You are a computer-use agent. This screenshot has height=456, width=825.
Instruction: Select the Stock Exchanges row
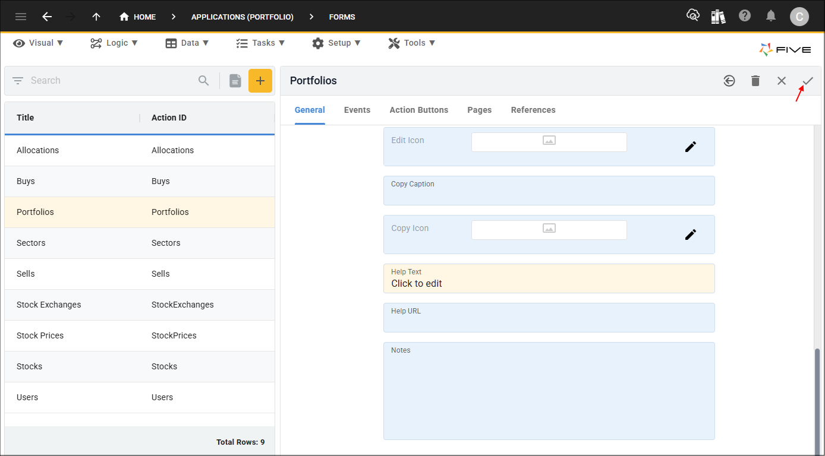click(x=139, y=305)
